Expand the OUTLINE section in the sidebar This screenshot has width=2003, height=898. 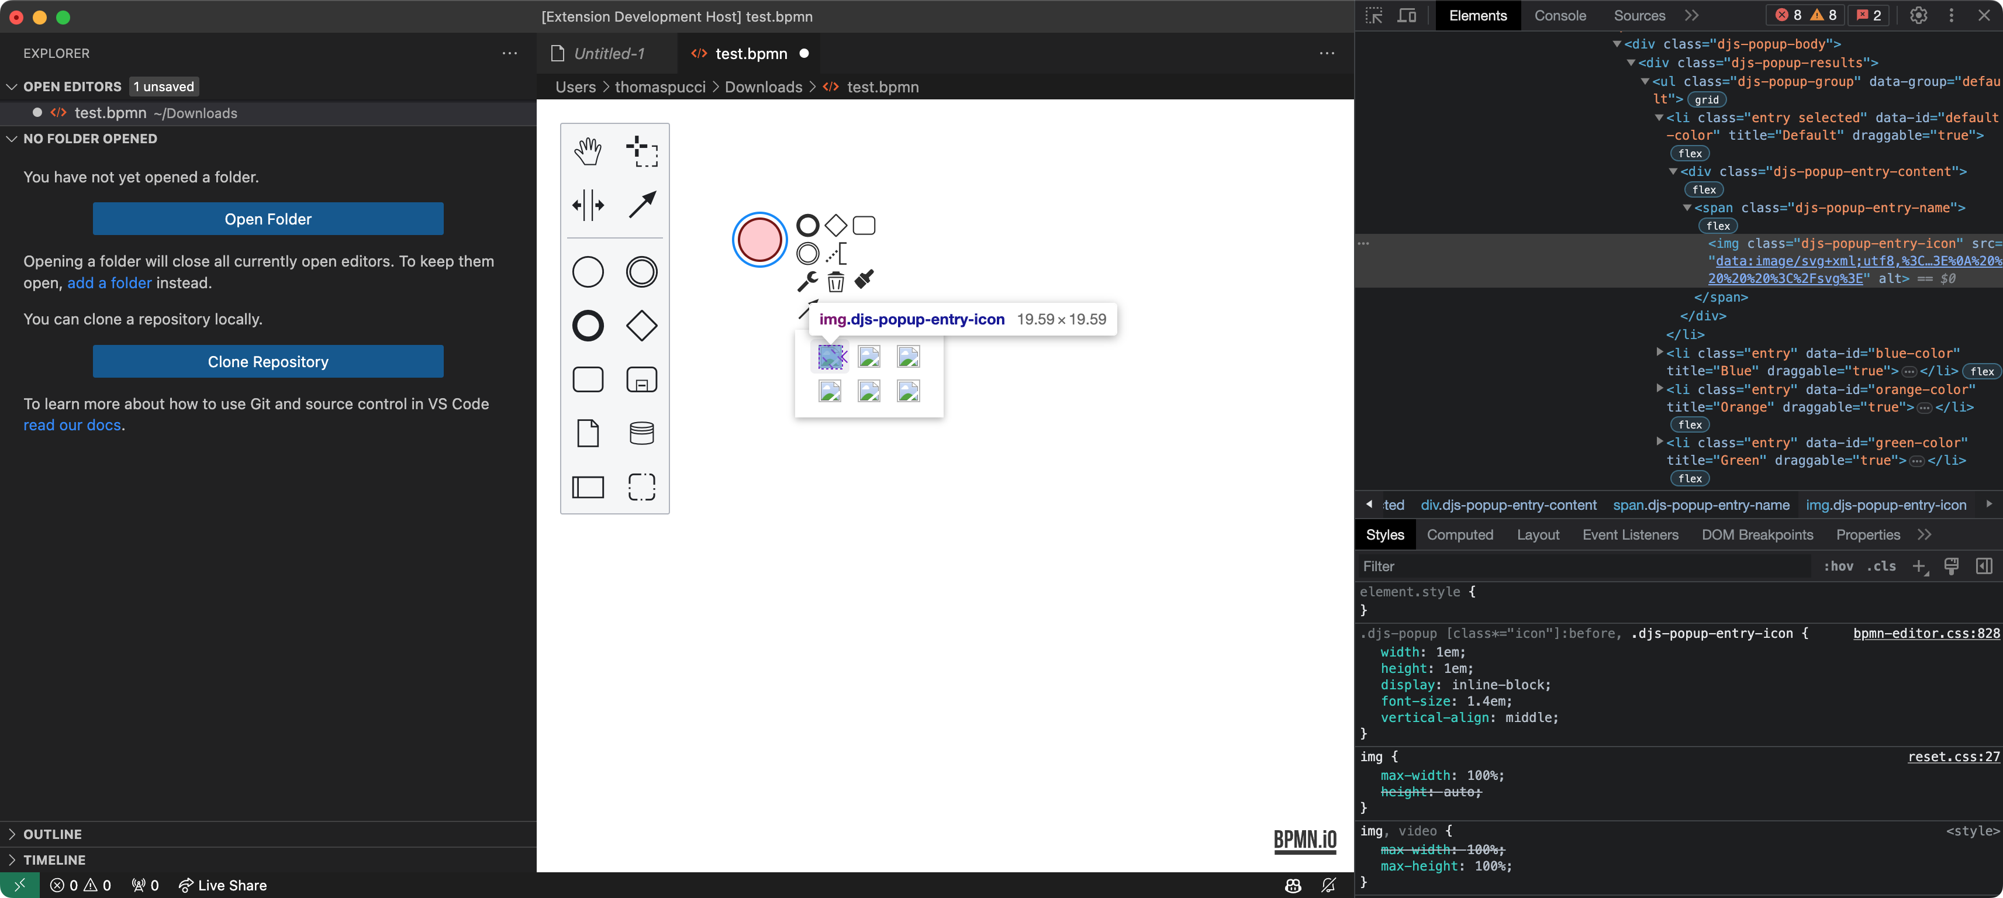pyautogui.click(x=51, y=834)
